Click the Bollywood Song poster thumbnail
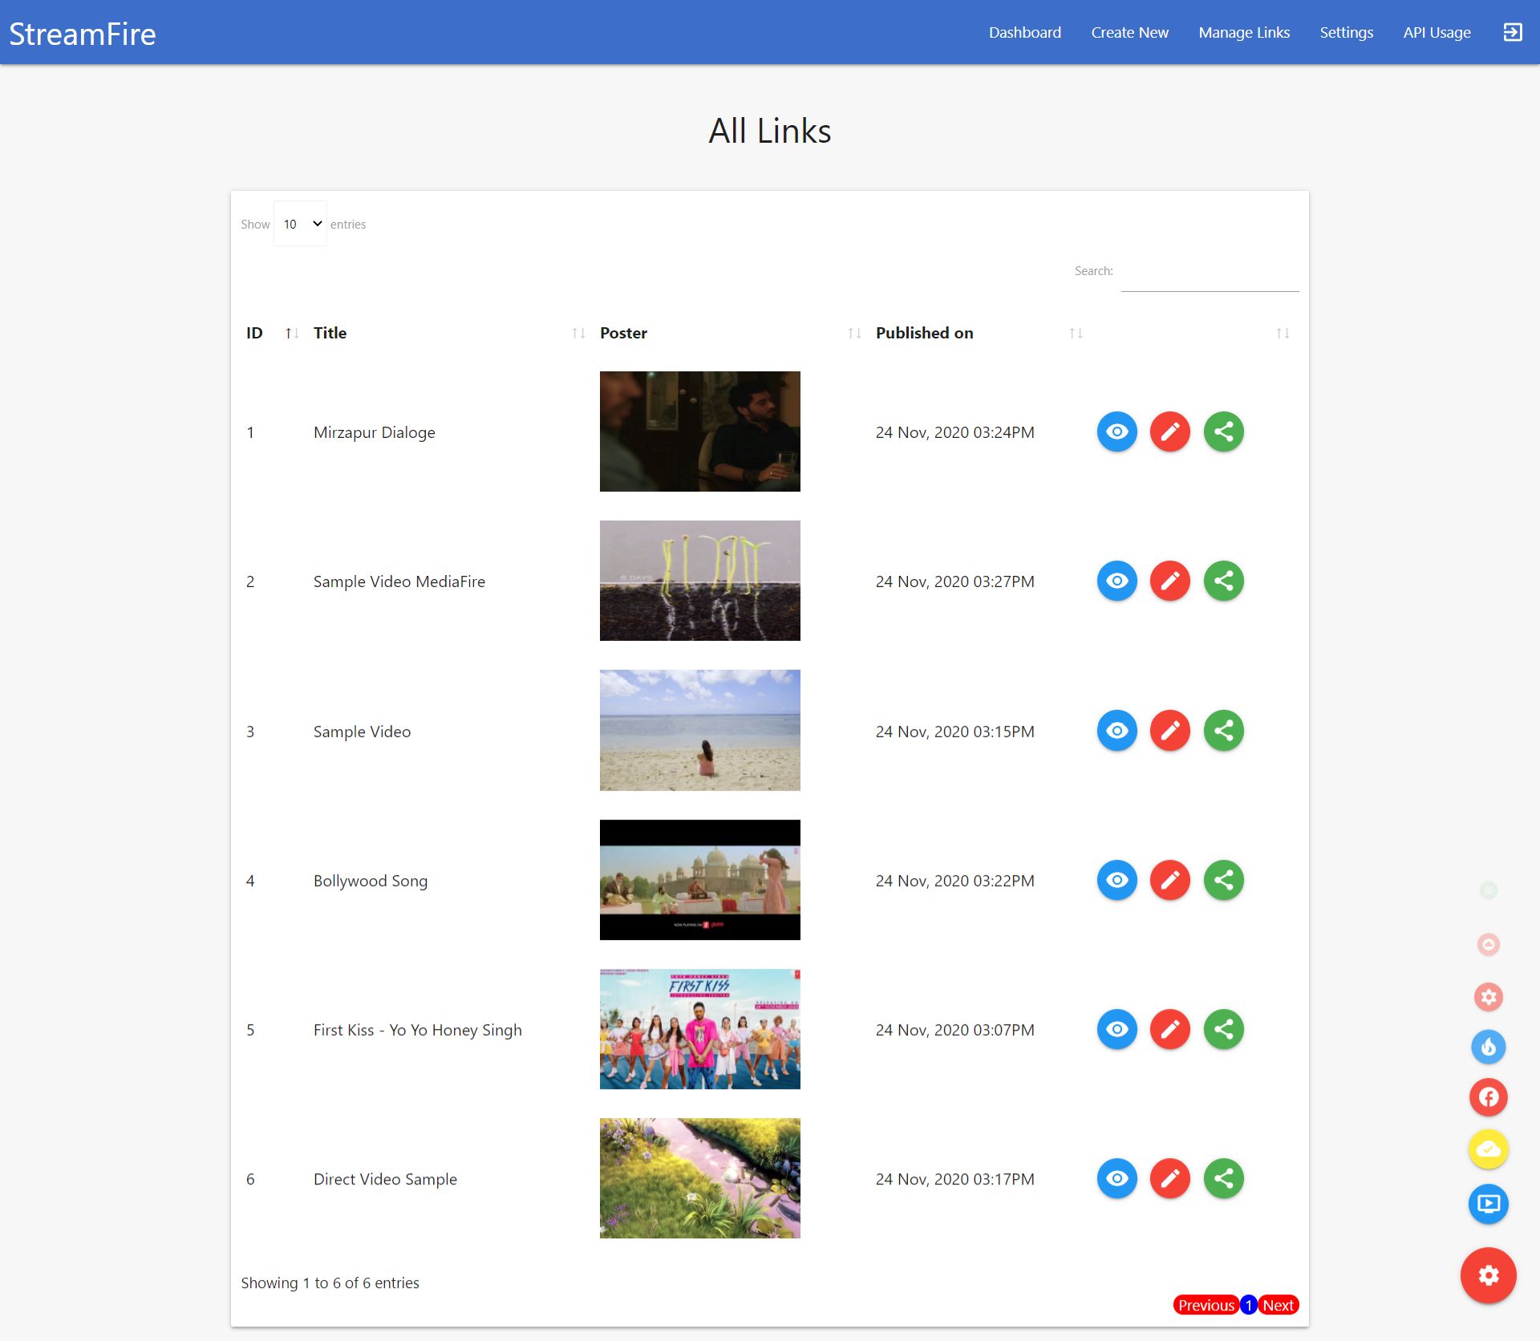This screenshot has height=1341, width=1540. point(699,880)
